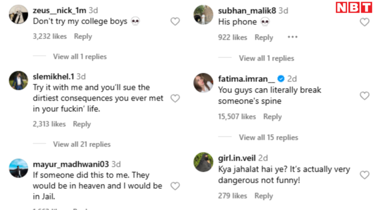View the 15,507 likes list
374x210 pixels.
[237, 117]
